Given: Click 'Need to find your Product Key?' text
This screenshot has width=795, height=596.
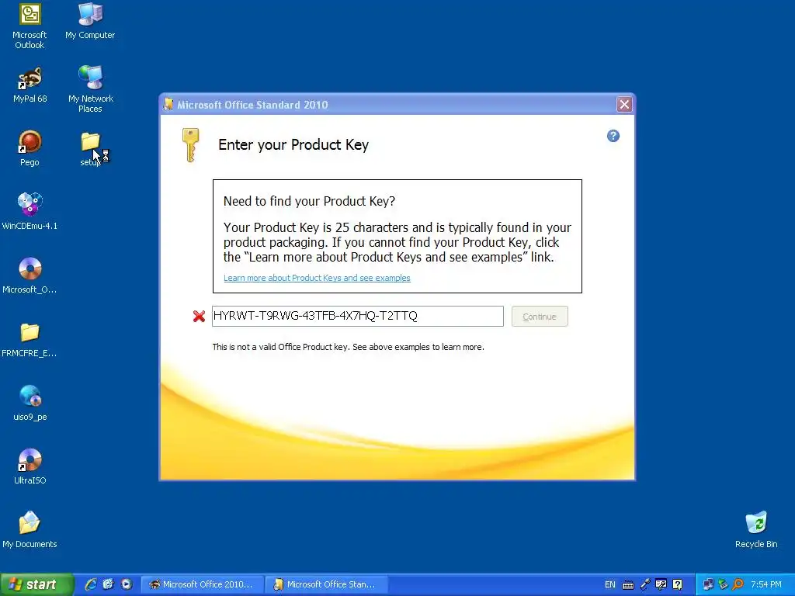Looking at the screenshot, I should click(309, 201).
